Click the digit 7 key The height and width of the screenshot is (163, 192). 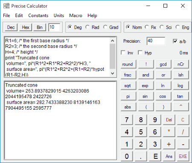pyautogui.click(x=127, y=120)
